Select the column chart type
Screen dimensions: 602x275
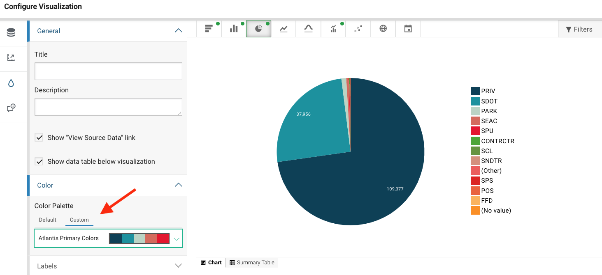click(x=234, y=29)
